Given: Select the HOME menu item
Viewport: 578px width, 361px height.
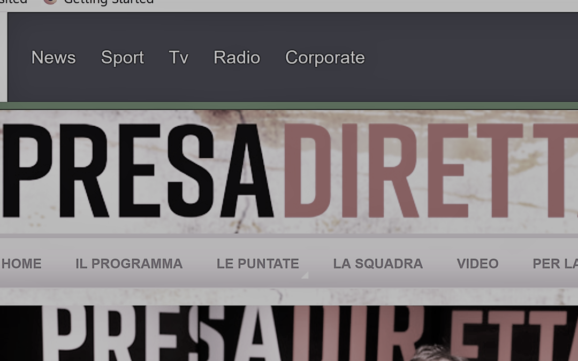Looking at the screenshot, I should point(21,264).
